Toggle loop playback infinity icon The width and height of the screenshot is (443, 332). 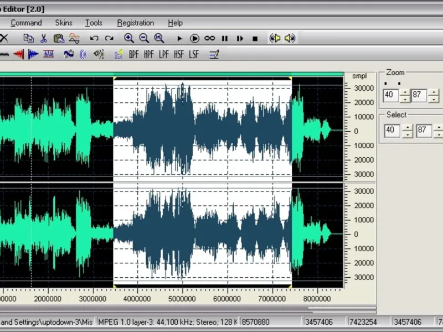tap(209, 38)
